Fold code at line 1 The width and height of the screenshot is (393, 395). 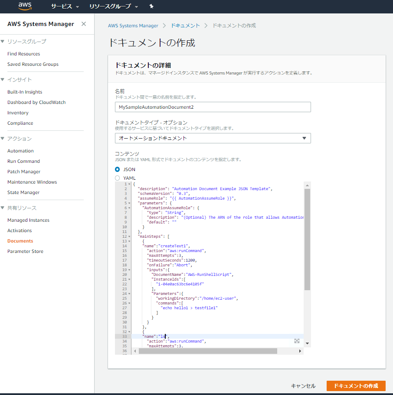(129, 184)
